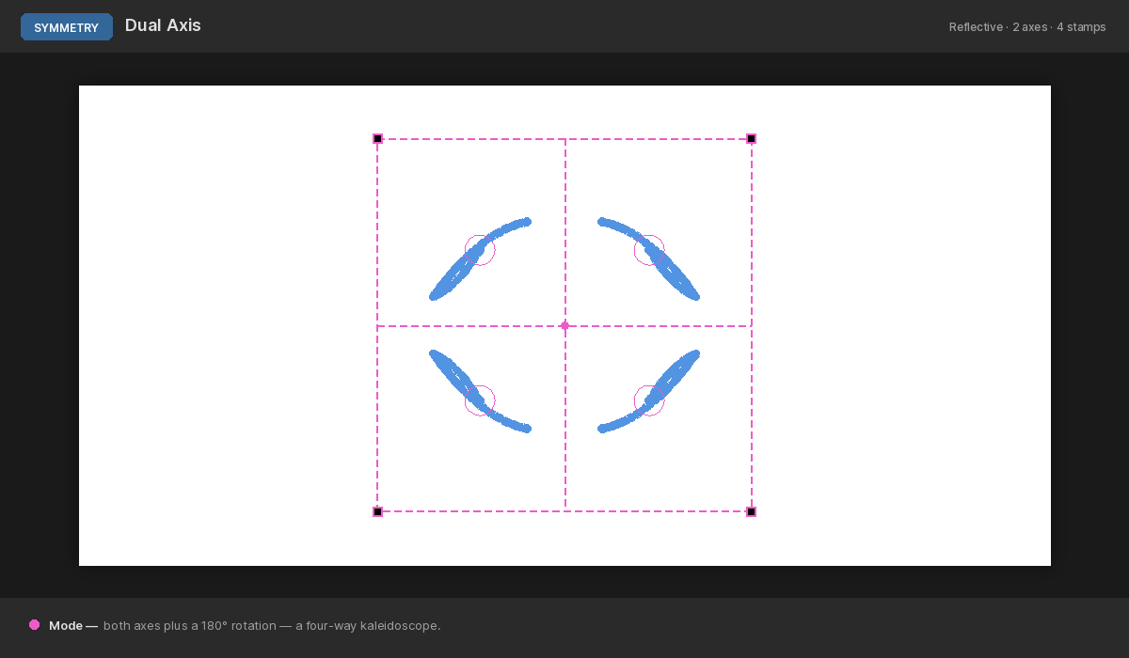Click the center point where the axes cross
The image size is (1129, 658).
click(x=564, y=326)
